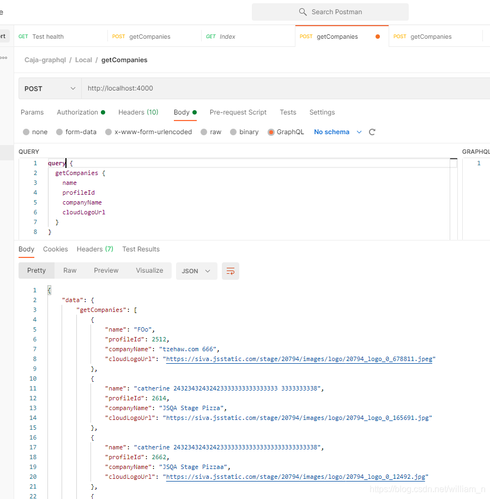Collapse the response root object on line 1
490x499 pixels.
pyautogui.click(x=49, y=290)
